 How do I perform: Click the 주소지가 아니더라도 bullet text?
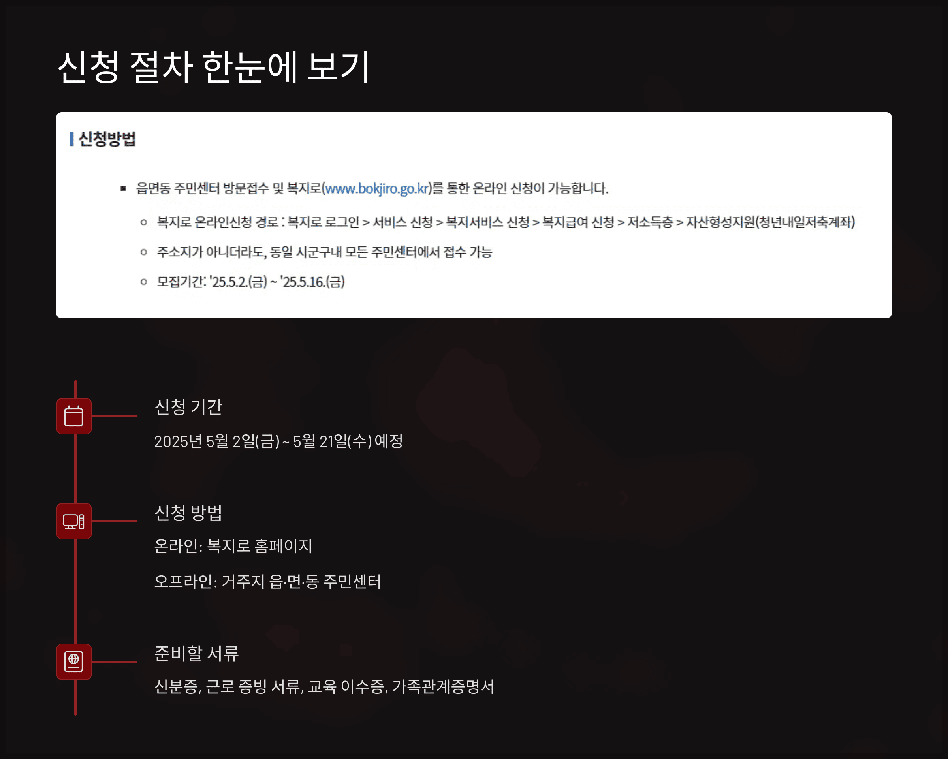coord(324,252)
